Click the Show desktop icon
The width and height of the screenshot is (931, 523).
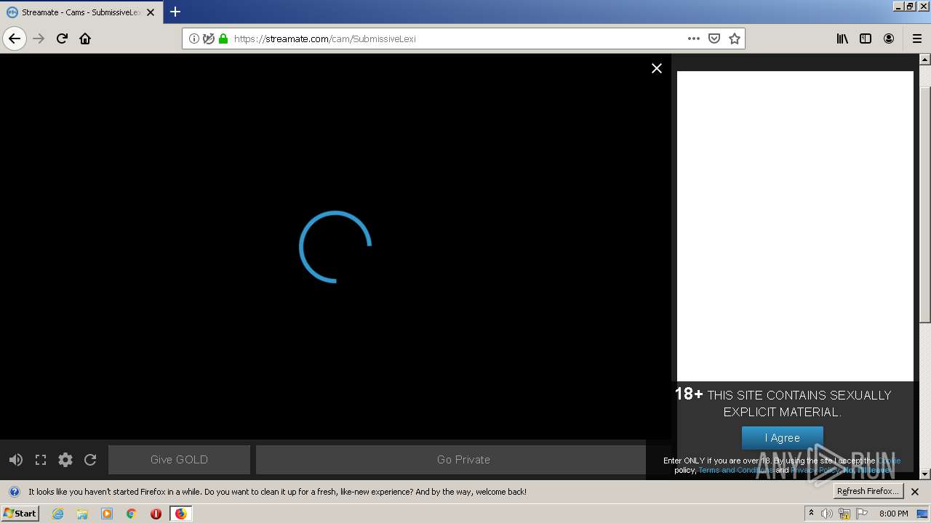coord(923,514)
